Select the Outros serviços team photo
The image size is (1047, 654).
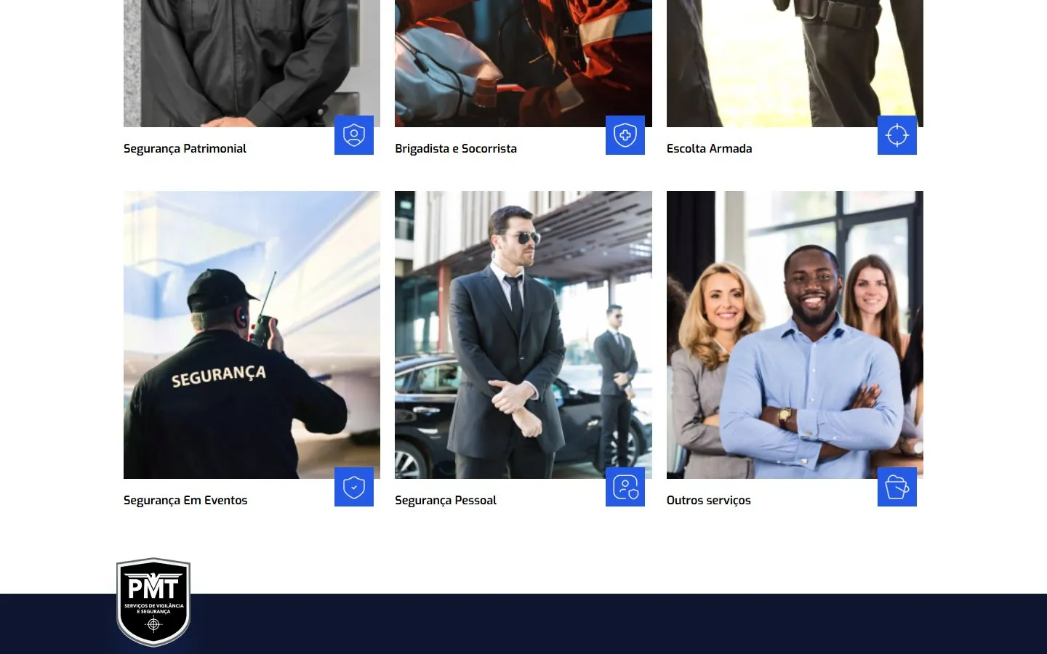[795, 335]
